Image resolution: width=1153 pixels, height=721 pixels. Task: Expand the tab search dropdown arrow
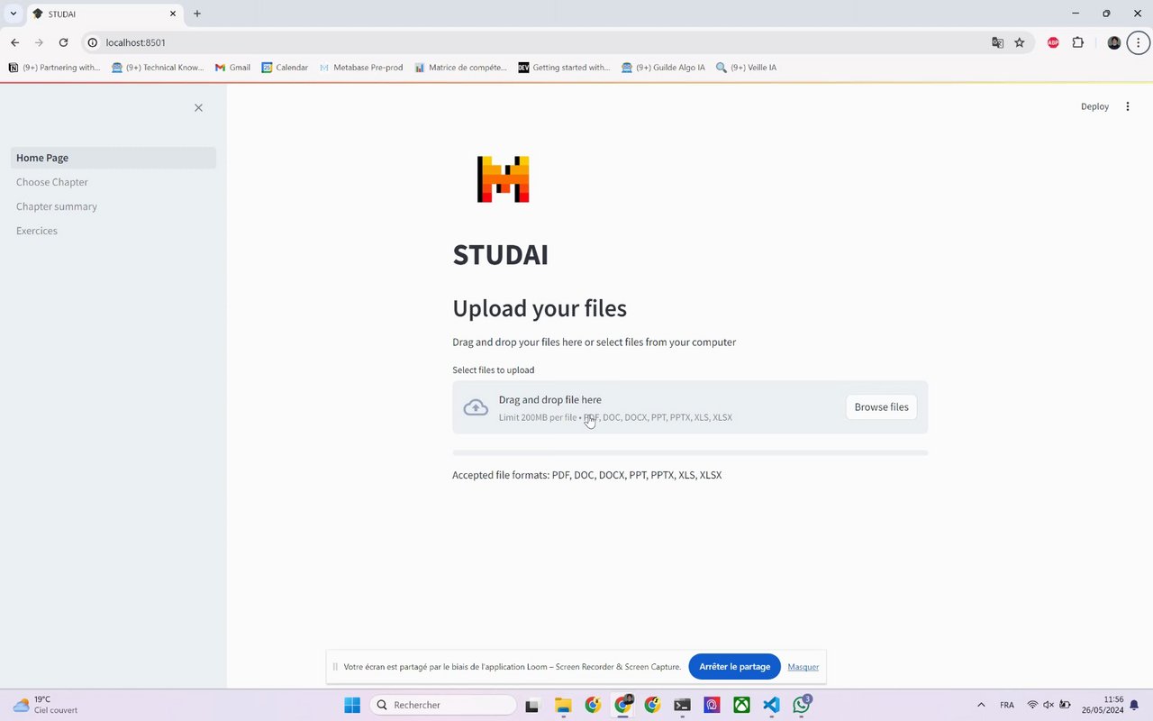click(x=14, y=14)
